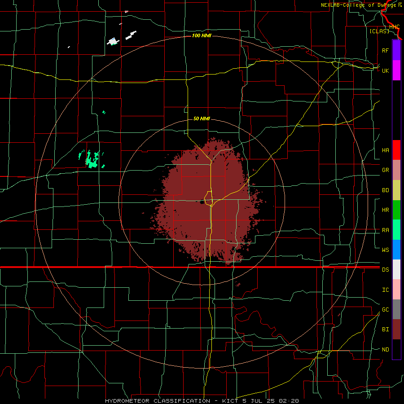Click the BI legend label
The height and width of the screenshot is (404, 404).
[385, 329]
